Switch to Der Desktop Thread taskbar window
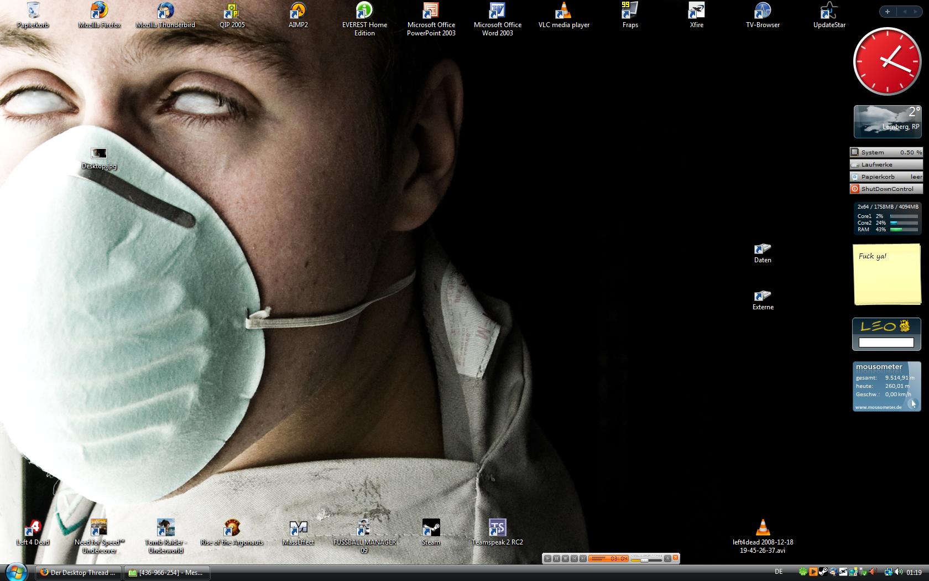This screenshot has width=929, height=581. coord(78,573)
